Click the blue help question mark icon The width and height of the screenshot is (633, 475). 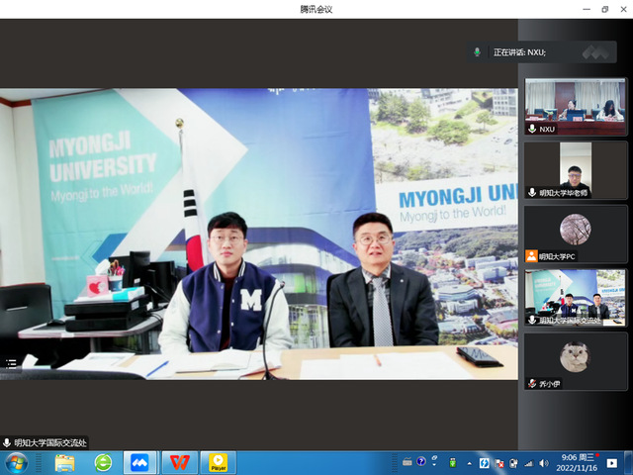tap(421, 461)
